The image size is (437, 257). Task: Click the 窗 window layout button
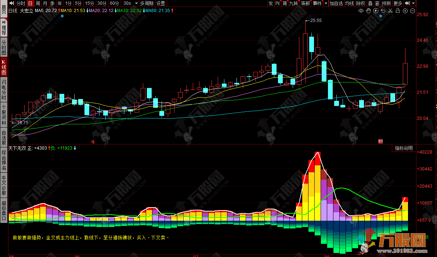click(378, 3)
